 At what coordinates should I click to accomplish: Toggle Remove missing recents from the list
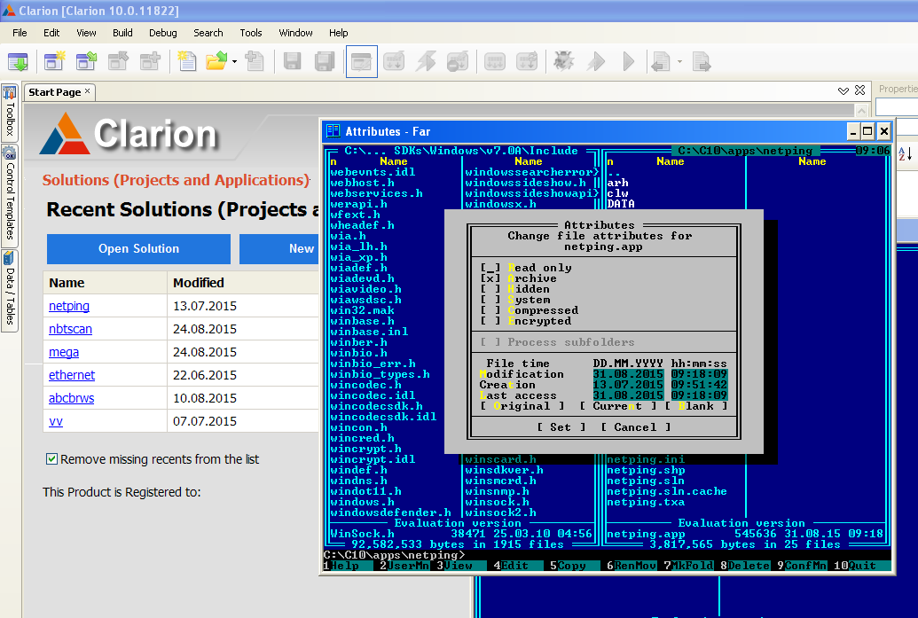[52, 459]
